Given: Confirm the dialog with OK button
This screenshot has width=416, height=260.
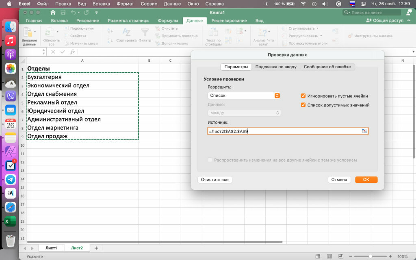Looking at the screenshot, I should click(x=366, y=180).
